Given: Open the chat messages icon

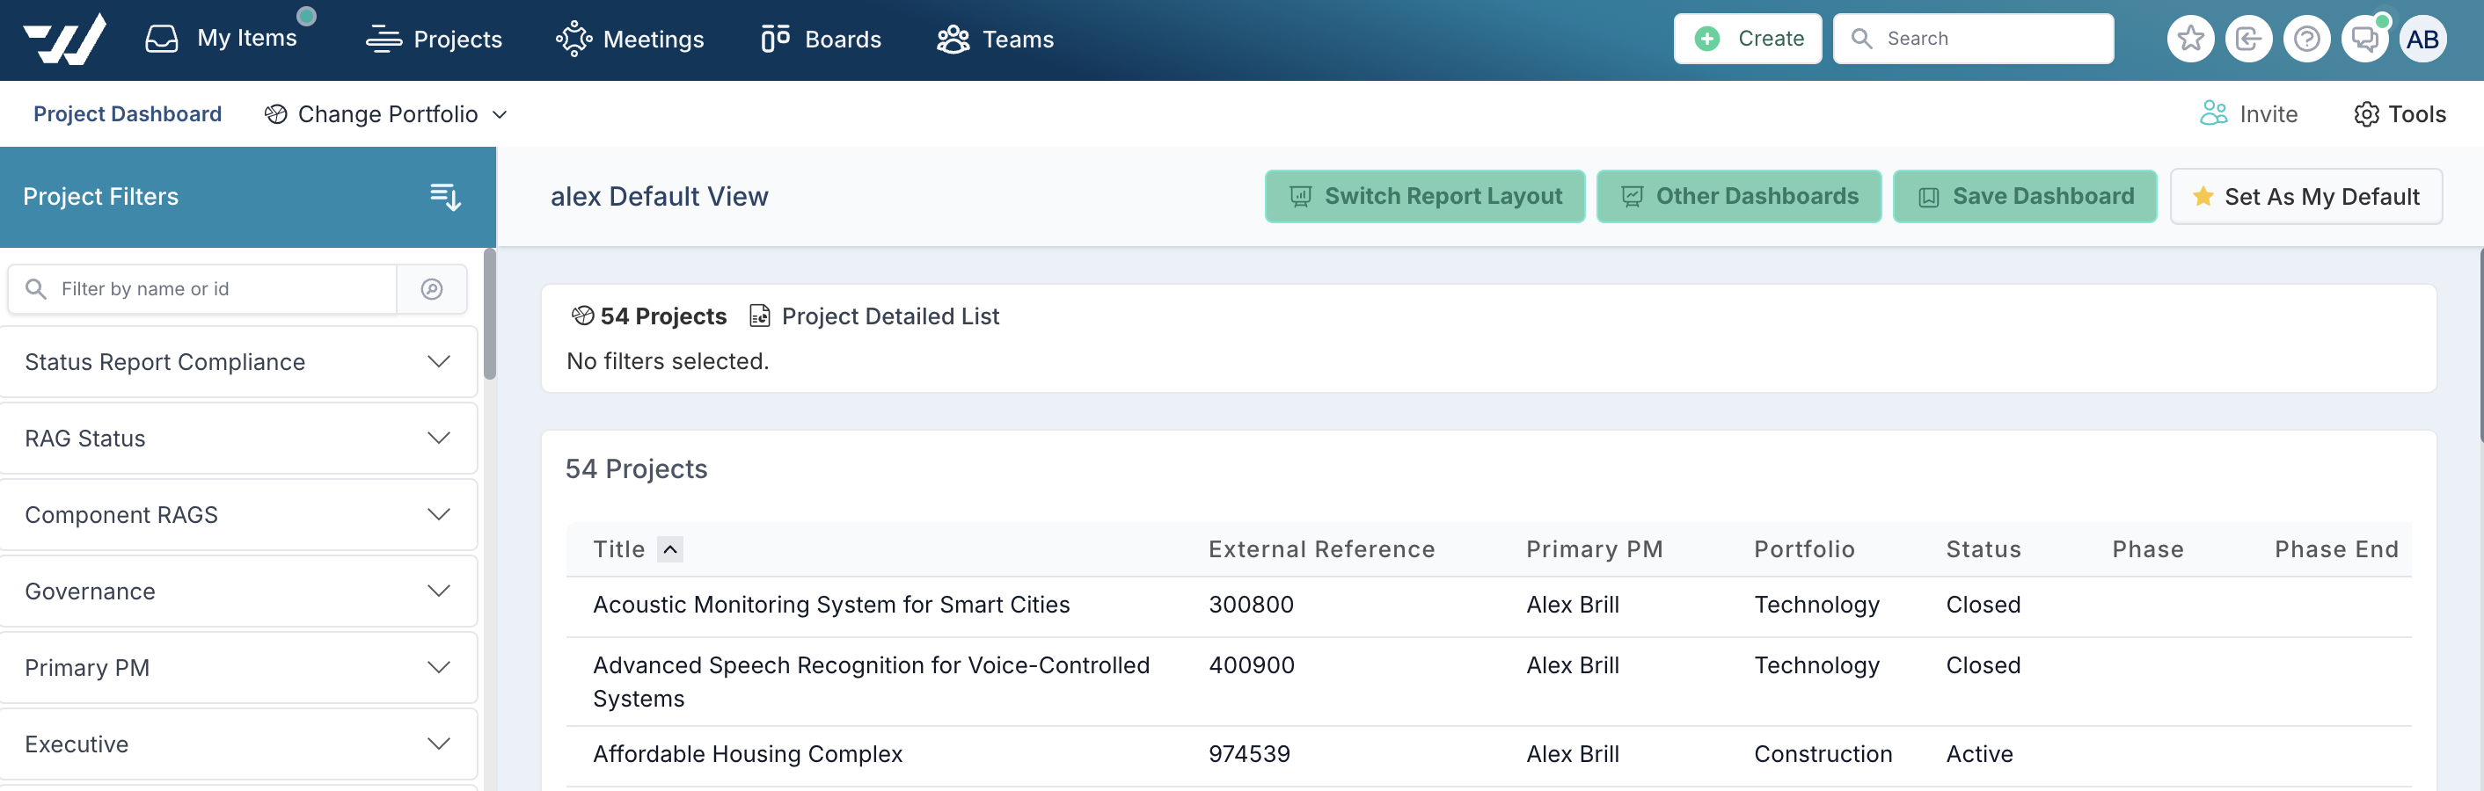Looking at the screenshot, I should (x=2363, y=40).
